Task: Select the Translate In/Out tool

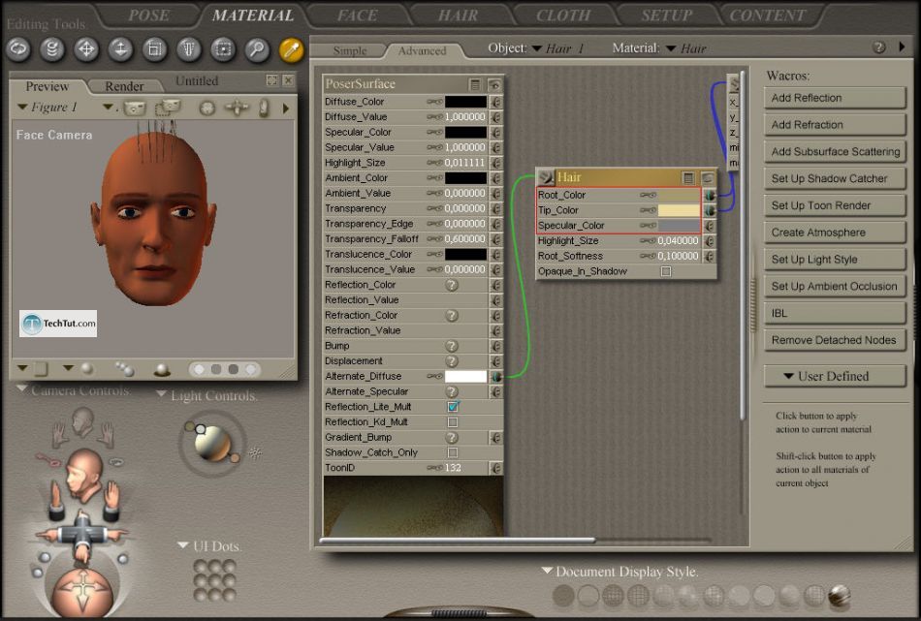Action: pyautogui.click(x=120, y=49)
